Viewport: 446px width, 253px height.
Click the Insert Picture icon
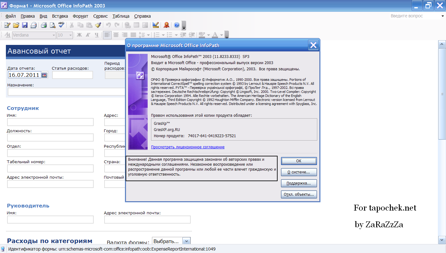(x=145, y=25)
